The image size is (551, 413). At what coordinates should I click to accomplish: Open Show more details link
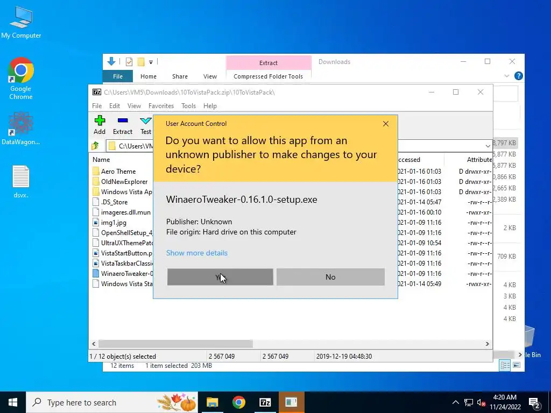click(x=197, y=253)
